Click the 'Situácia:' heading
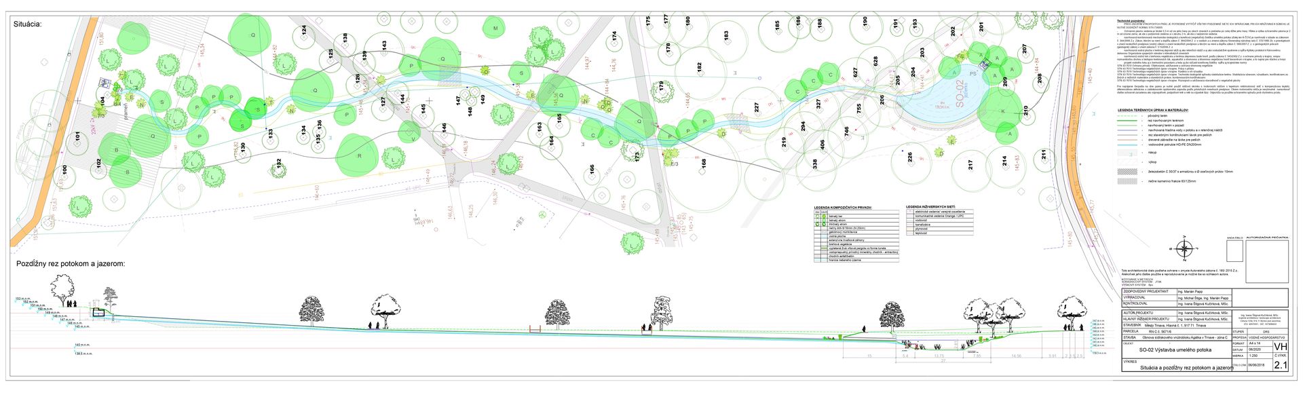 pos(28,24)
